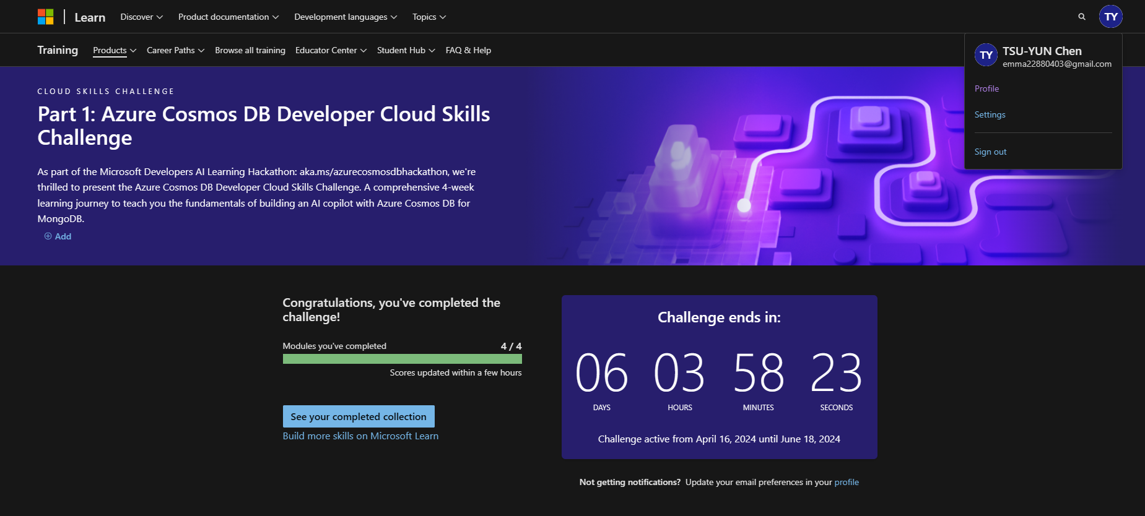Click the 58 minutes countdown value
1145x516 pixels.
[759, 372]
